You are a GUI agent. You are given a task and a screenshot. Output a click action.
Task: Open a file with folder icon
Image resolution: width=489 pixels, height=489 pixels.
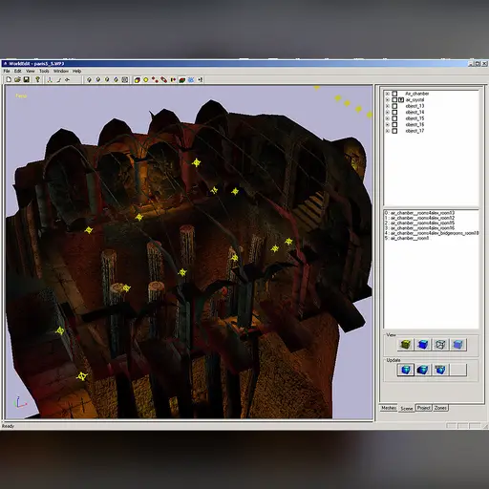point(17,79)
